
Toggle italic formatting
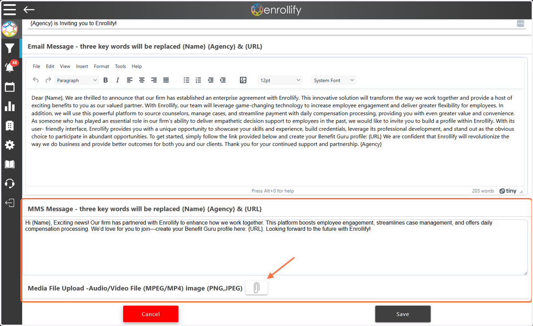tap(118, 80)
